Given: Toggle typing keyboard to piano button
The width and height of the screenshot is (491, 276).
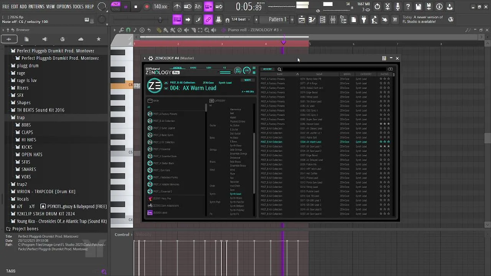Looking at the screenshot, I should (177, 19).
